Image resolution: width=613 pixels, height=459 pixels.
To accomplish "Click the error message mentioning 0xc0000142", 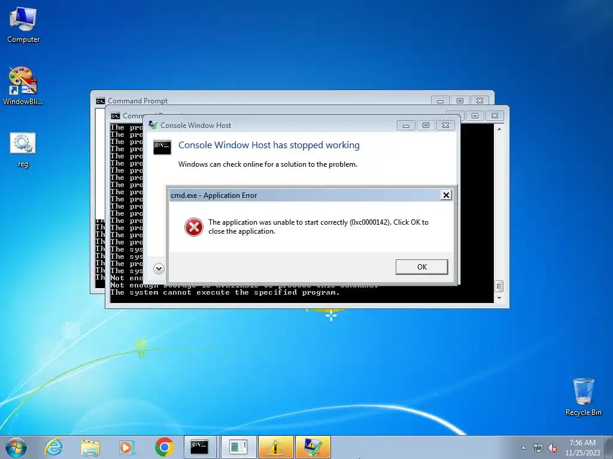I will coord(318,227).
